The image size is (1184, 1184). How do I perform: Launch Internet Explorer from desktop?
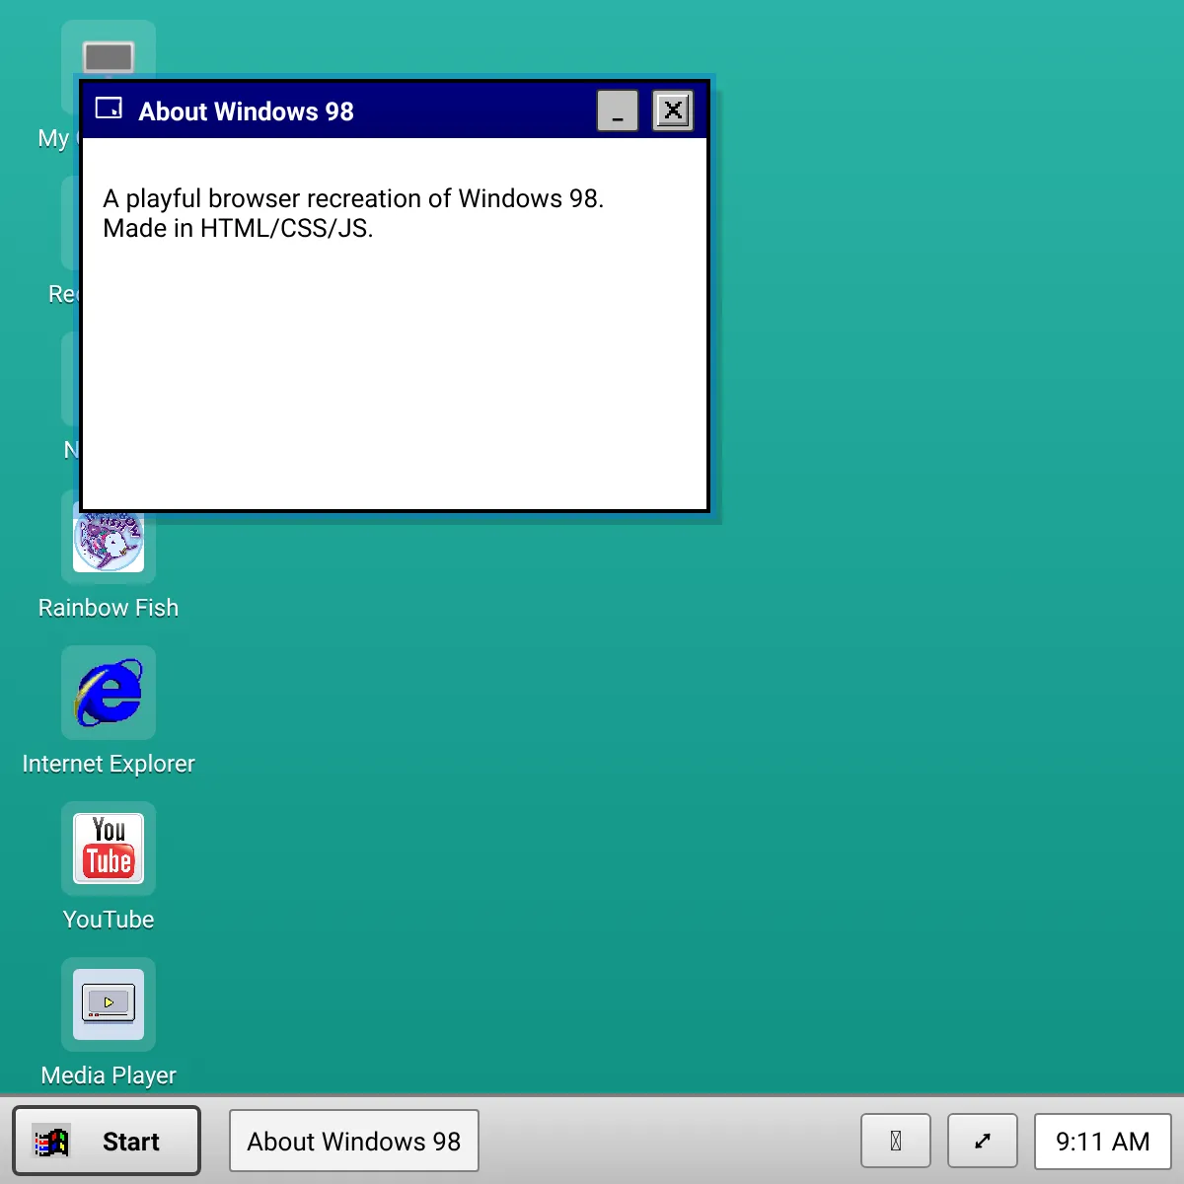tap(109, 693)
